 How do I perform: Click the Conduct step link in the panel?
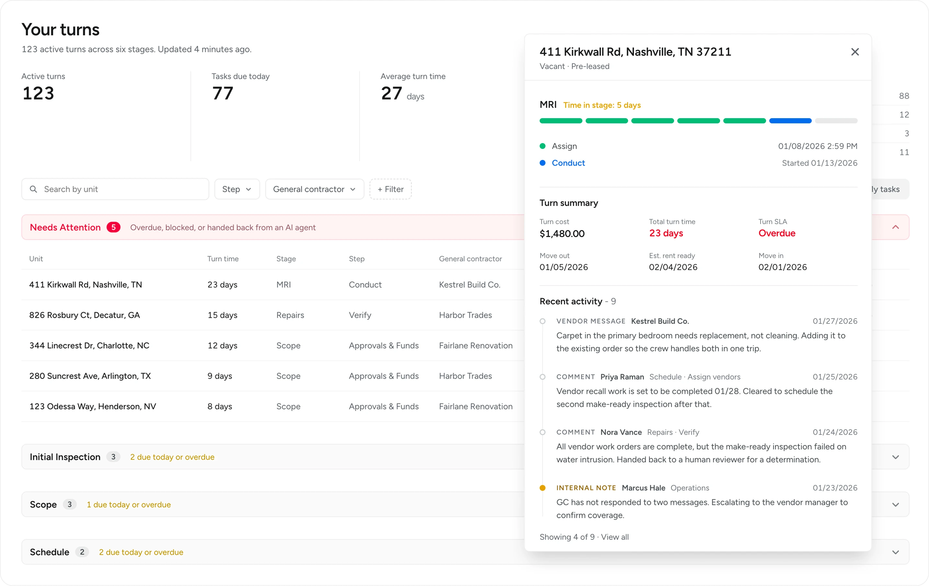coord(568,163)
